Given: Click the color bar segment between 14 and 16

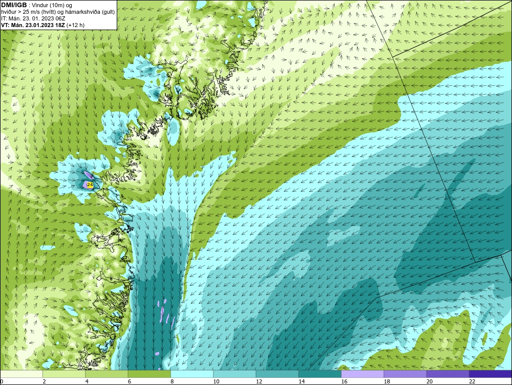Looking at the screenshot, I should (x=319, y=374).
